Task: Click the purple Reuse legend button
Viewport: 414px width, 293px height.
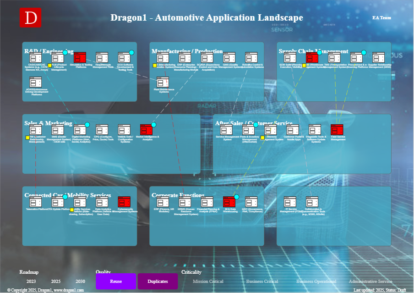Action: pyautogui.click(x=116, y=281)
